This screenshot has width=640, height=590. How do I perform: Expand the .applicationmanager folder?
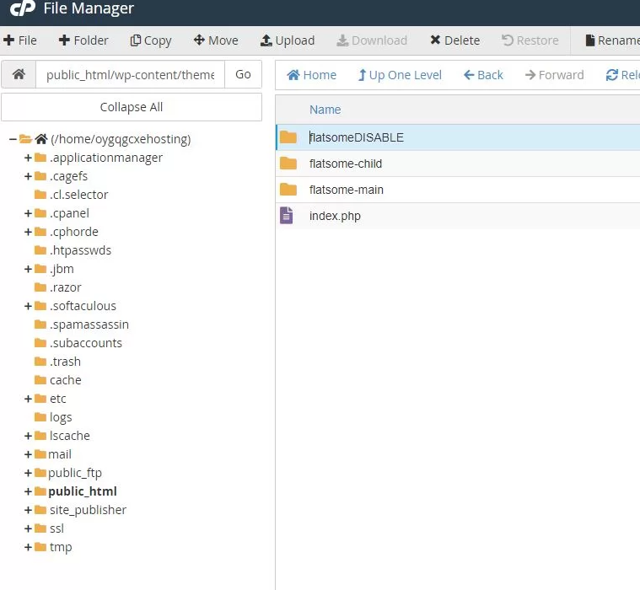pyautogui.click(x=28, y=158)
